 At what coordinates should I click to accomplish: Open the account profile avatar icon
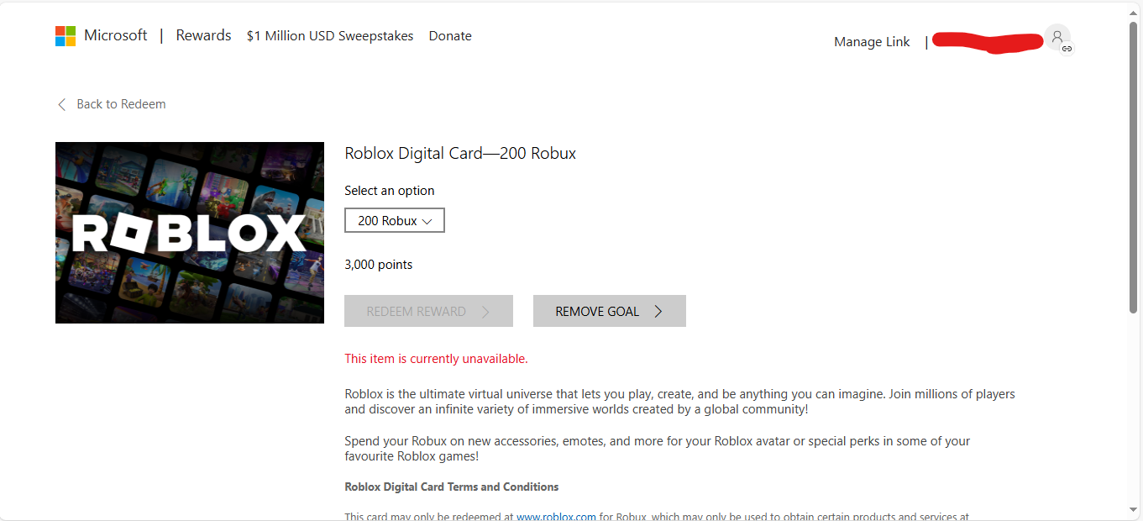[x=1057, y=38]
